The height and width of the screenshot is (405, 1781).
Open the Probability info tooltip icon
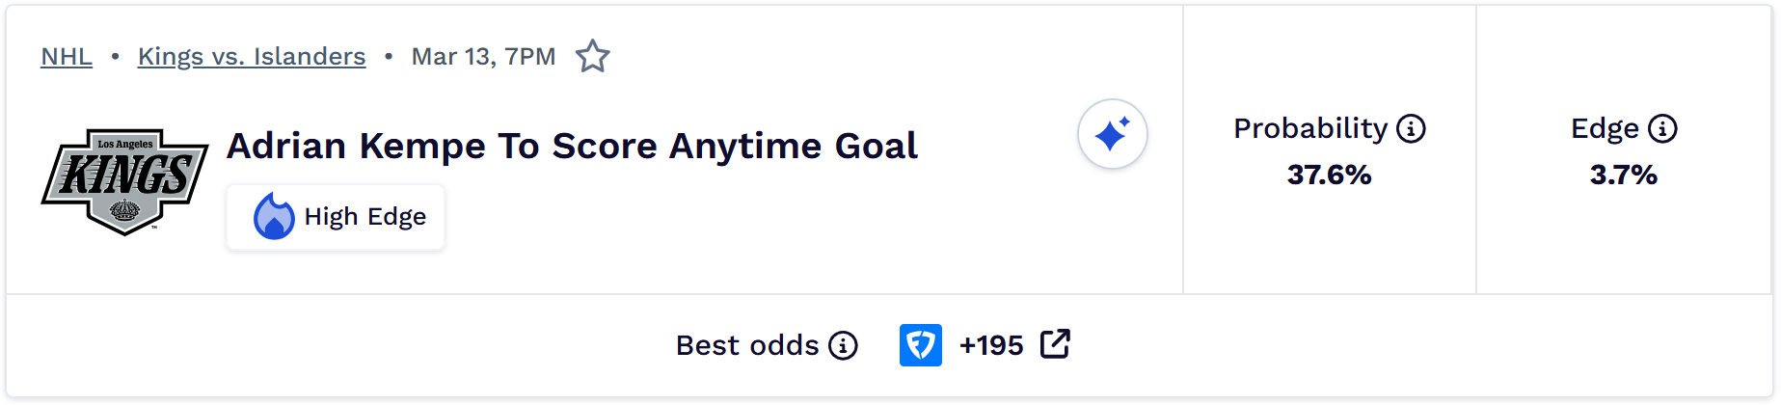(x=1411, y=128)
